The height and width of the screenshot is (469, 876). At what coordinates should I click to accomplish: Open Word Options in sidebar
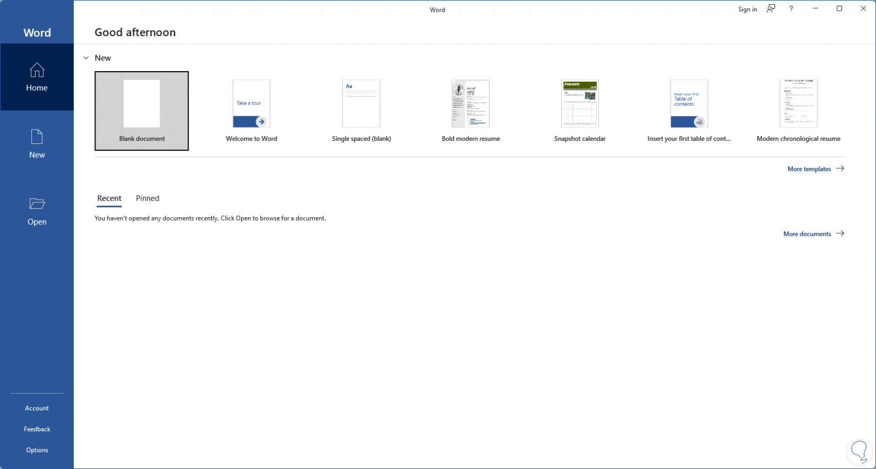click(x=37, y=450)
